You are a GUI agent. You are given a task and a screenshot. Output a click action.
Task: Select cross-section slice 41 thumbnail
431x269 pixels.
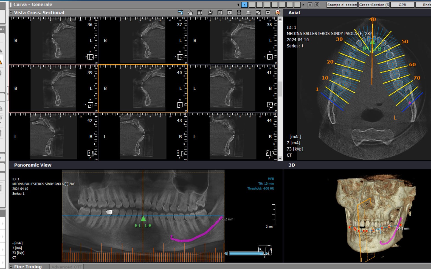click(232, 88)
